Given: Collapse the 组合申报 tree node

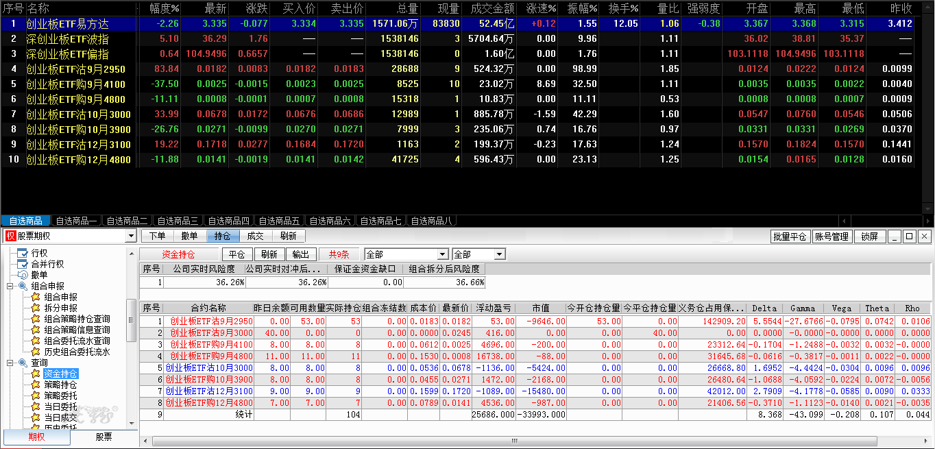Looking at the screenshot, I should pos(10,286).
